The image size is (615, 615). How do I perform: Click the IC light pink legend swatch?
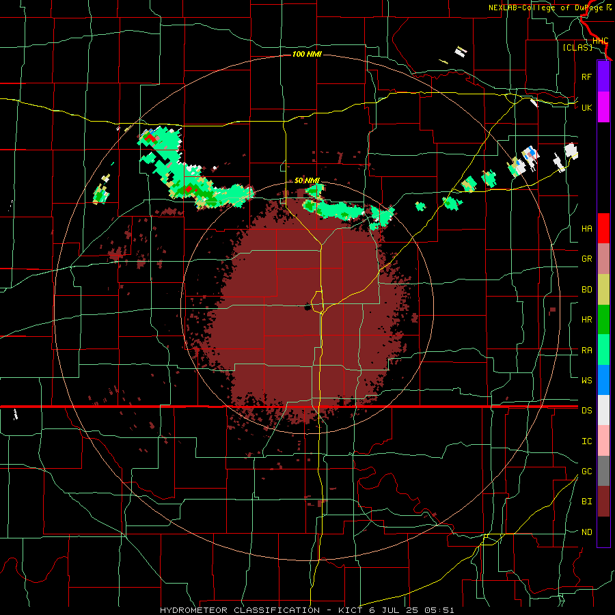pos(603,441)
